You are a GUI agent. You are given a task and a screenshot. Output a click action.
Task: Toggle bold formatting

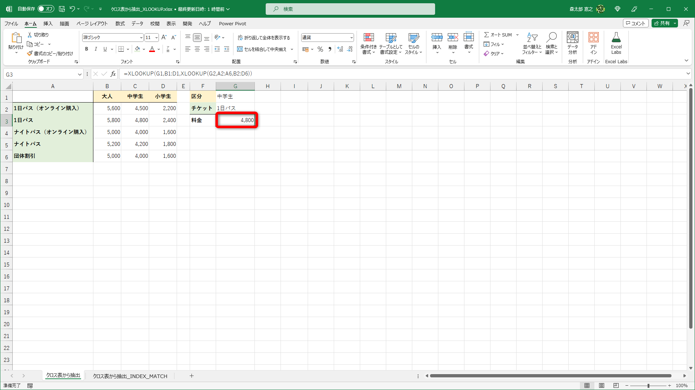point(87,49)
